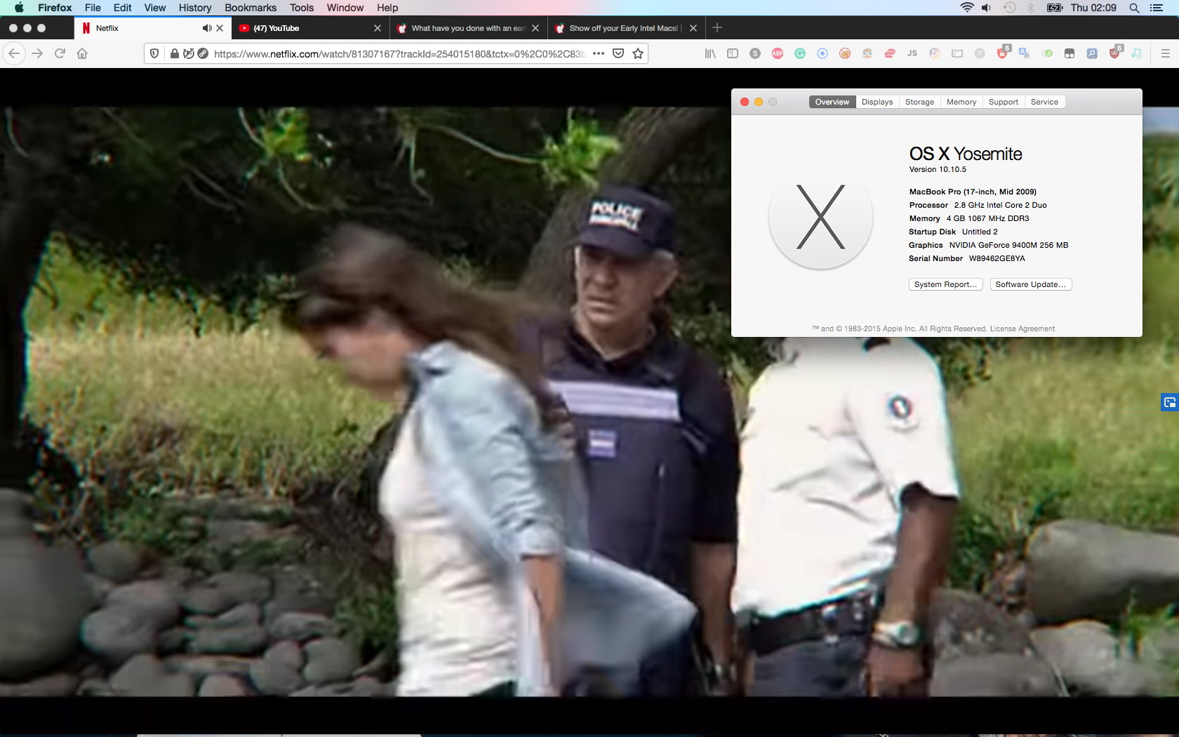Open the Firefox Library panel
The height and width of the screenshot is (737, 1179).
(x=710, y=53)
